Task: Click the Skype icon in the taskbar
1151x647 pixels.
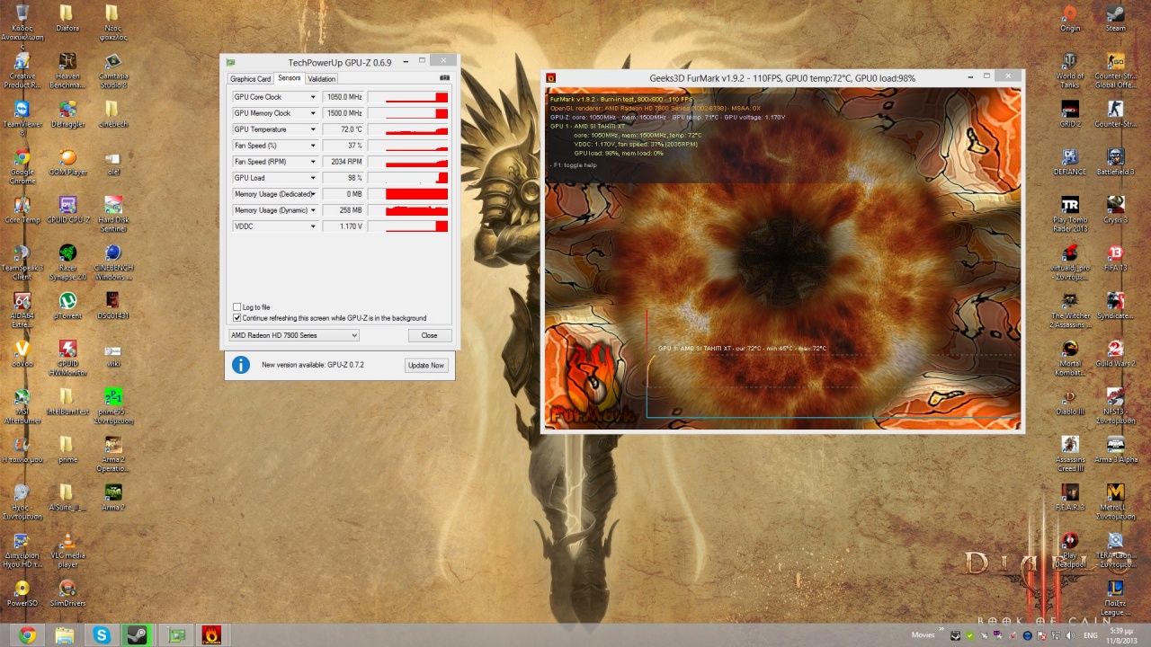Action: point(102,635)
